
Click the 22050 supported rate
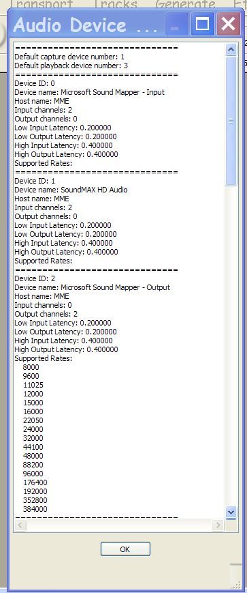click(33, 420)
